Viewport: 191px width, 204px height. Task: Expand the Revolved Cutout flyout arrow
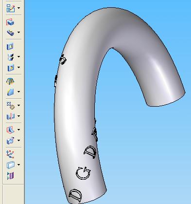[19, 56]
